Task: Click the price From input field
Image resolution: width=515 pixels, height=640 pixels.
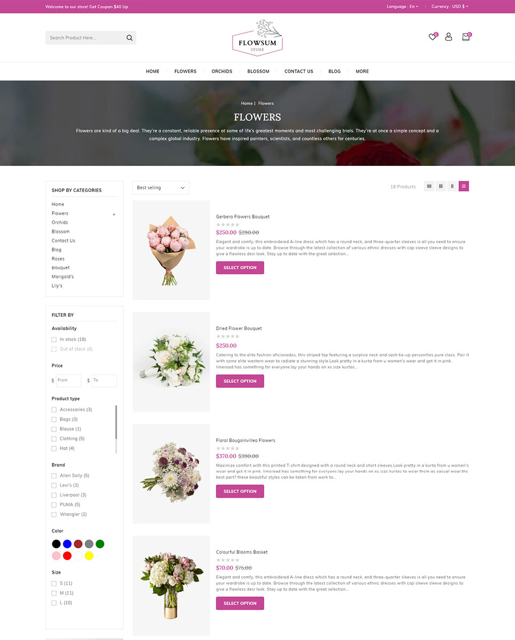Action: point(69,380)
